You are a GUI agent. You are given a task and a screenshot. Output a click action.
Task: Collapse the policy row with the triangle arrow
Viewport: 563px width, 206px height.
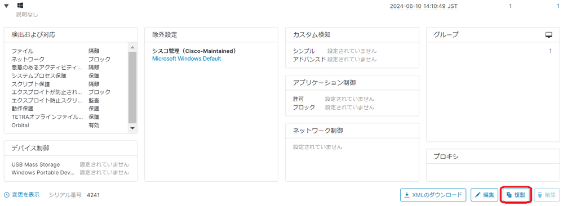point(6,6)
